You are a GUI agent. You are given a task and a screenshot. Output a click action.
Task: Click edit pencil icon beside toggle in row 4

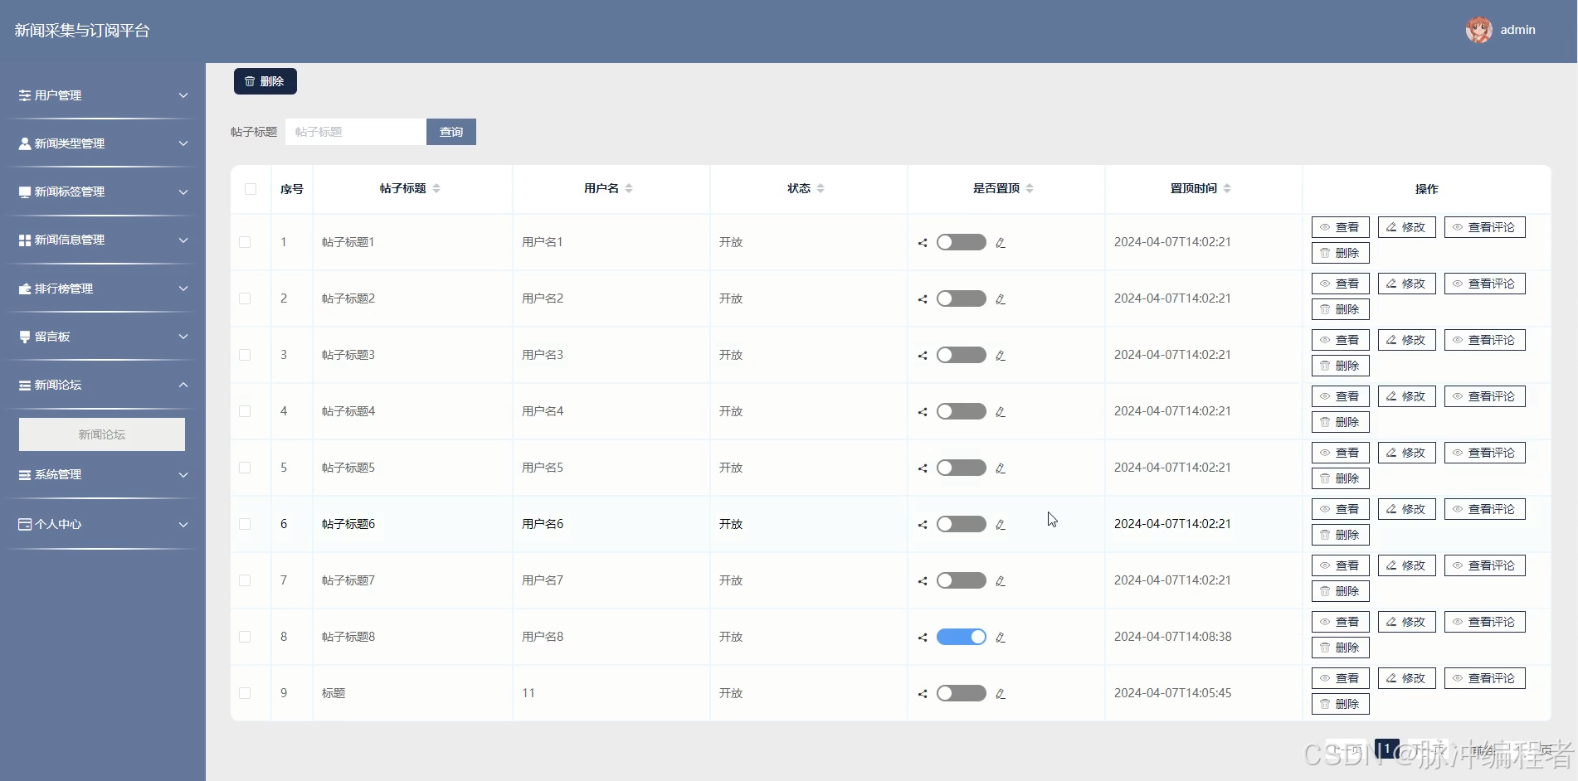pyautogui.click(x=1001, y=412)
